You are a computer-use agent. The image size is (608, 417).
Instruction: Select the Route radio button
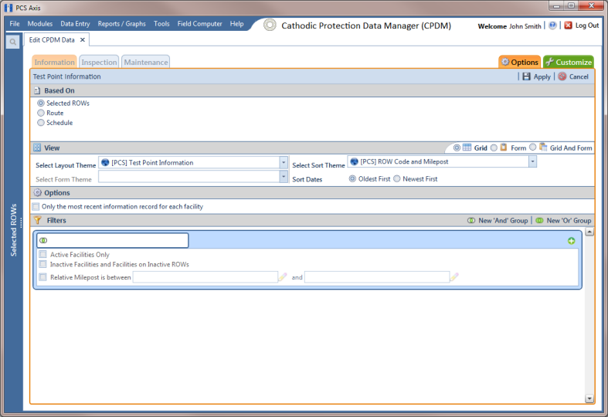pos(41,114)
